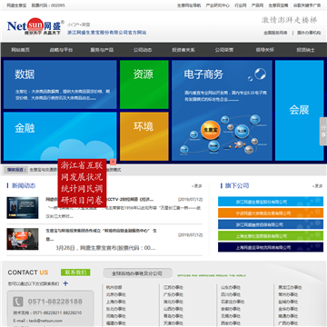327x327 pixels.
Task: Click the 江苏办事处 link
Action: [x=173, y=287]
